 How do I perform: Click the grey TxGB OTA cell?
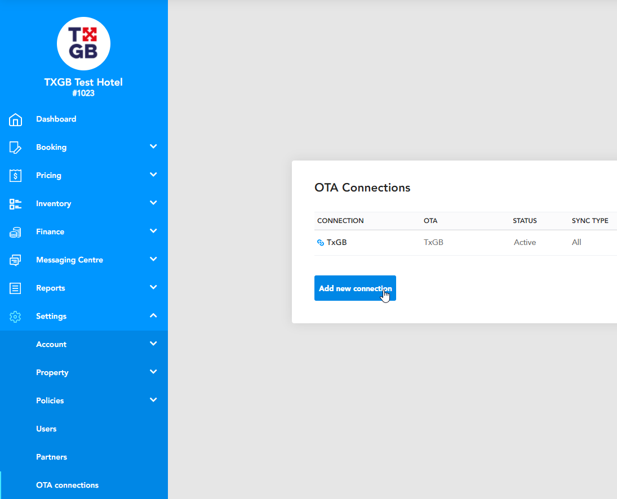coord(433,243)
